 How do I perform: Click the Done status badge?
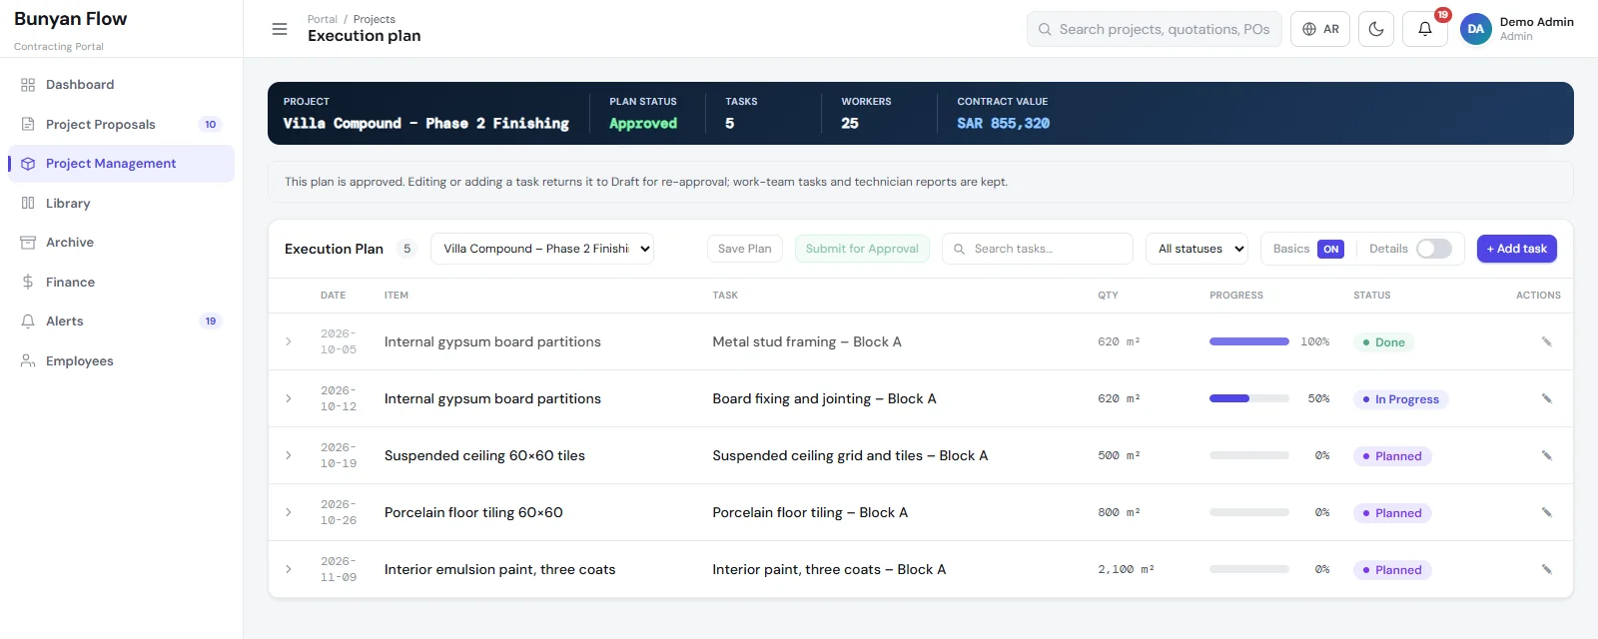(1383, 342)
